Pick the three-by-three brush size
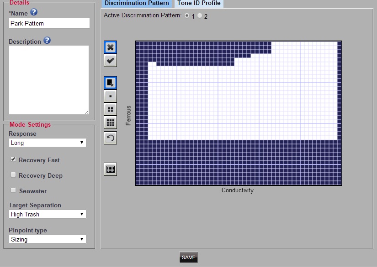This screenshot has height=267, width=377. pos(111,123)
